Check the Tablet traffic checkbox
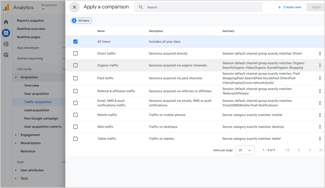 point(75,139)
